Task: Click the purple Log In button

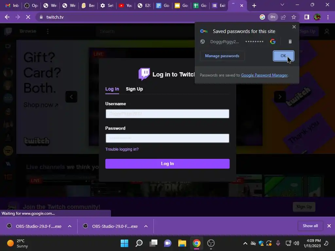Action: coord(167,164)
